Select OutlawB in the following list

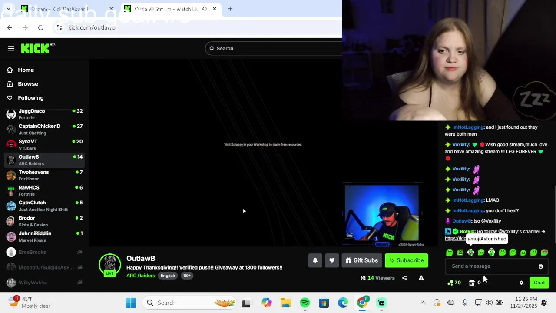[43, 160]
